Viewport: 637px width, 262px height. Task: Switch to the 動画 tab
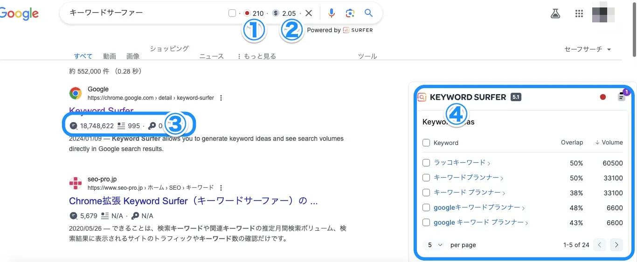pyautogui.click(x=110, y=56)
